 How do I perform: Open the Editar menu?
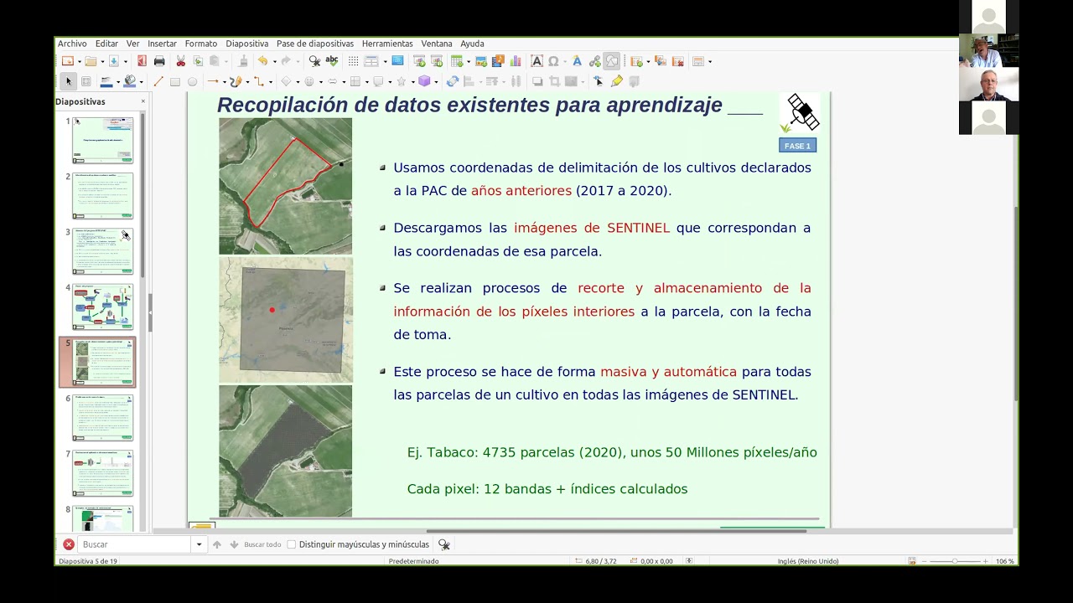point(106,44)
